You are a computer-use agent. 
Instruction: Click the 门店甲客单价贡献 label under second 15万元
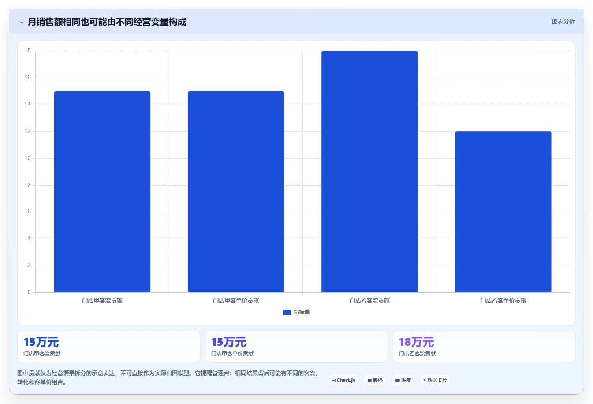tap(232, 354)
